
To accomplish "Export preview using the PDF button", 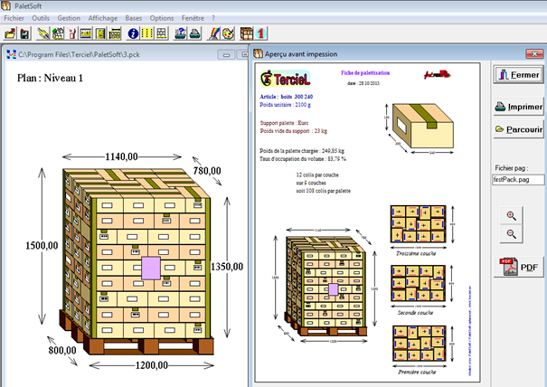I will click(519, 267).
